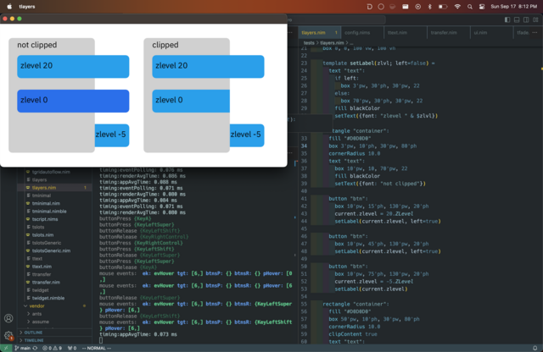
Task: Click the ports forwarded status item
Action: pyautogui.click(x=72, y=348)
